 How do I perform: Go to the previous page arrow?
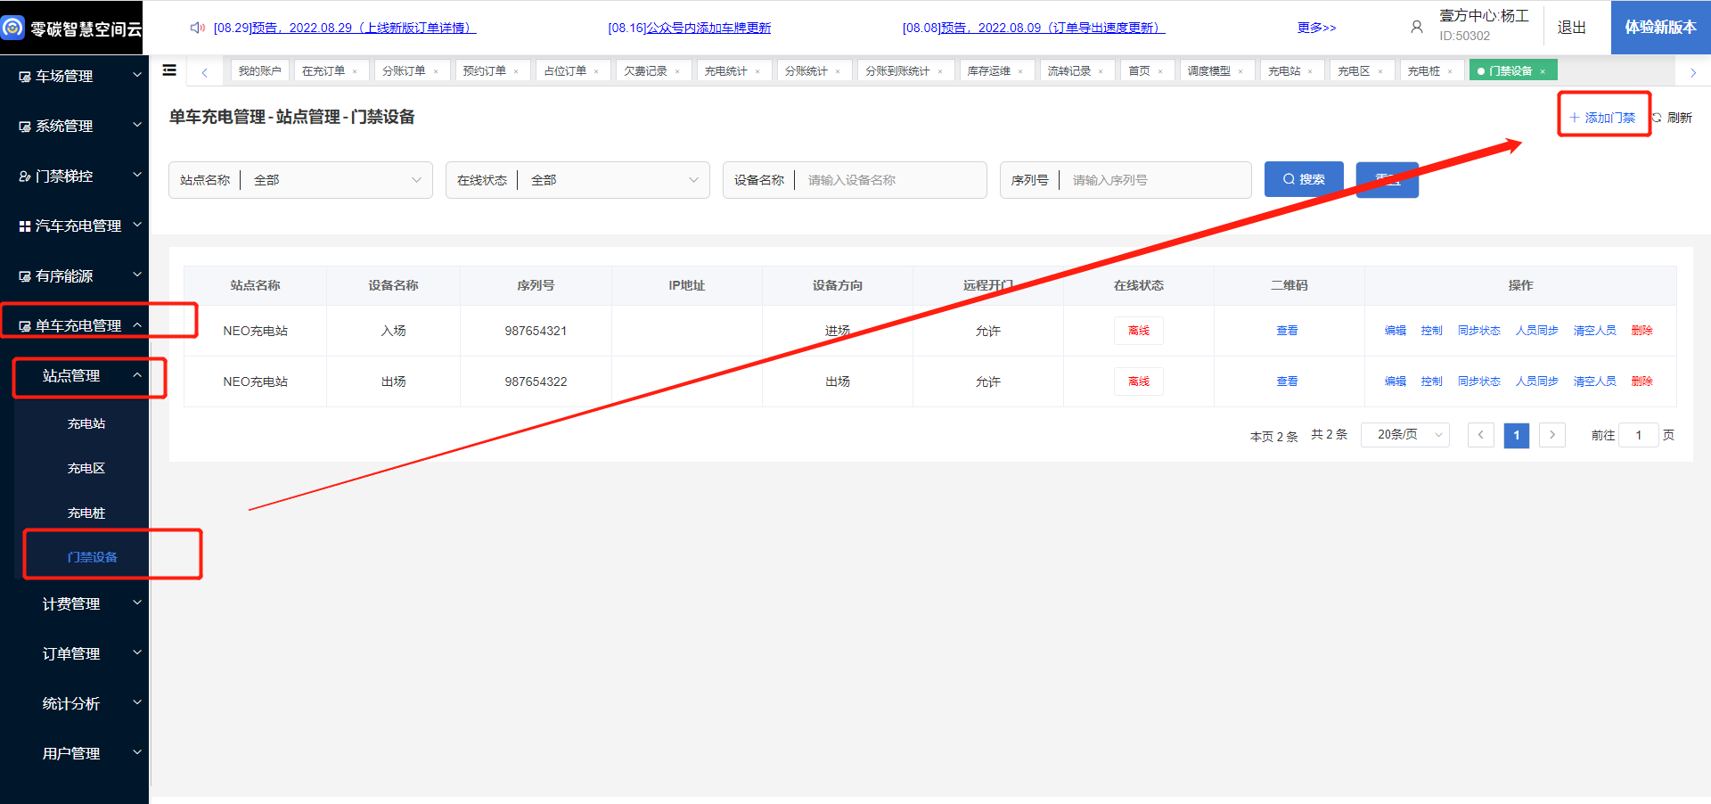1481,435
